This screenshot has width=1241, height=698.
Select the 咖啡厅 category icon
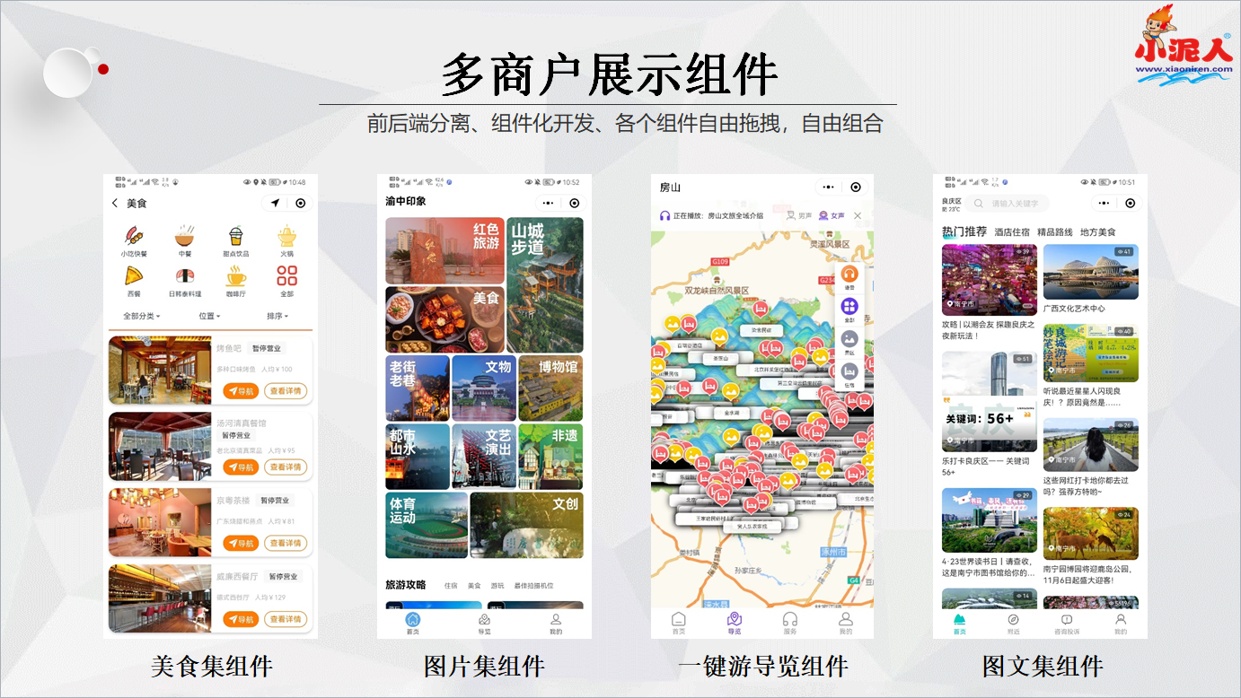(234, 277)
